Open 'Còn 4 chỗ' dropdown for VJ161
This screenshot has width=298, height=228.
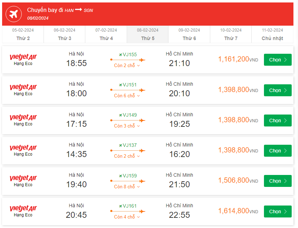click(x=127, y=217)
